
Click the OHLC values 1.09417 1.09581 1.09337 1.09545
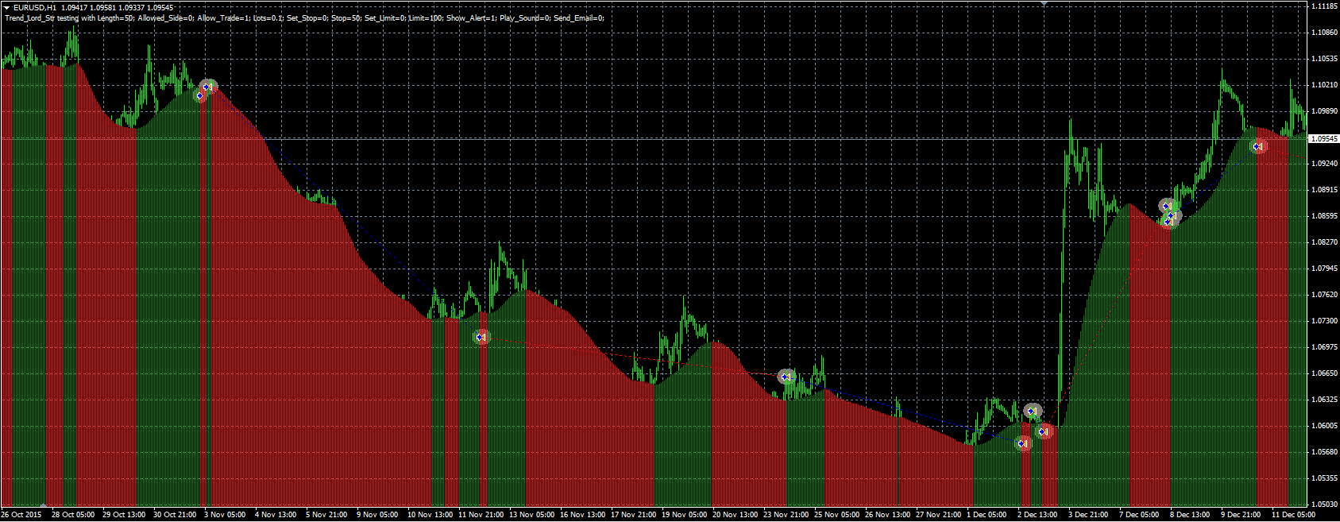[118, 7]
